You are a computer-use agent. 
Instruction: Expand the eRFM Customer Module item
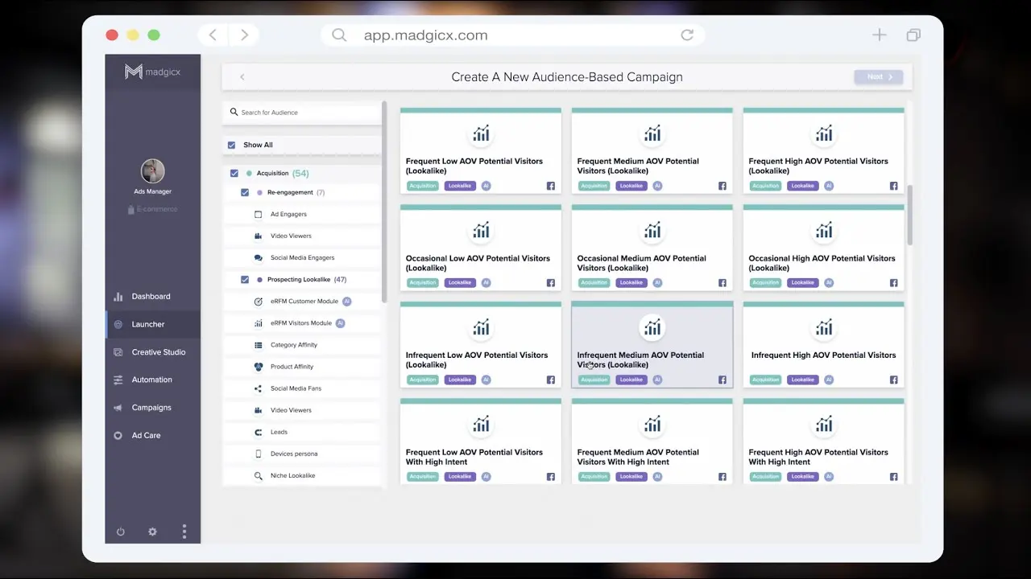point(304,302)
